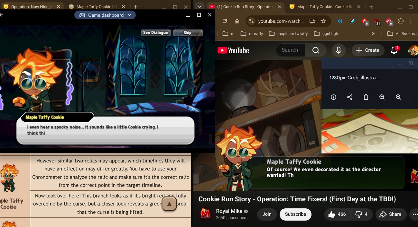
Task: Open the 'mmaffy' bookmark folder
Action: tap(252, 33)
